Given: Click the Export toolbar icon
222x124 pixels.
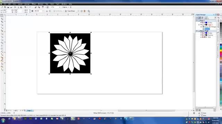Looking at the screenshot, I should click(39, 7).
